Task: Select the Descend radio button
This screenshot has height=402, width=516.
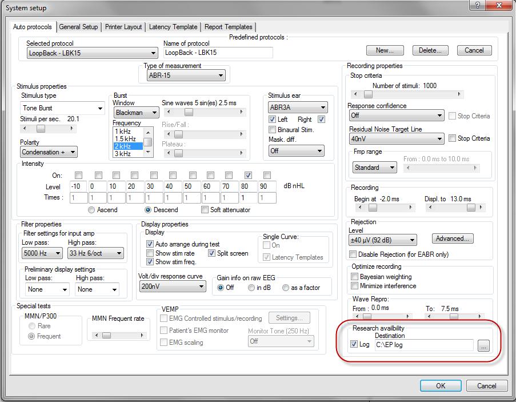Action: 148,210
